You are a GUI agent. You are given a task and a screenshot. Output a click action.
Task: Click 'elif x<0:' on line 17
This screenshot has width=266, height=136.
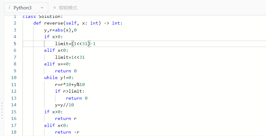click(56, 125)
